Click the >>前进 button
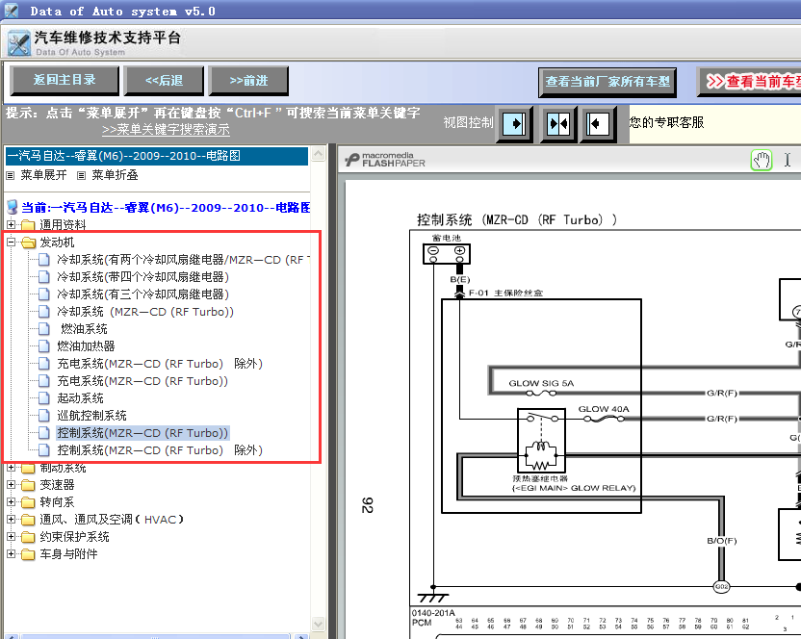Image resolution: width=801 pixels, height=639 pixels. point(248,80)
